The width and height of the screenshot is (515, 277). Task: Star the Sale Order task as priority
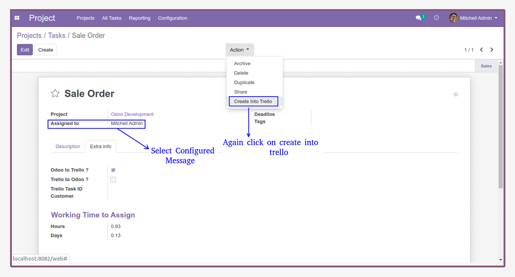click(55, 94)
